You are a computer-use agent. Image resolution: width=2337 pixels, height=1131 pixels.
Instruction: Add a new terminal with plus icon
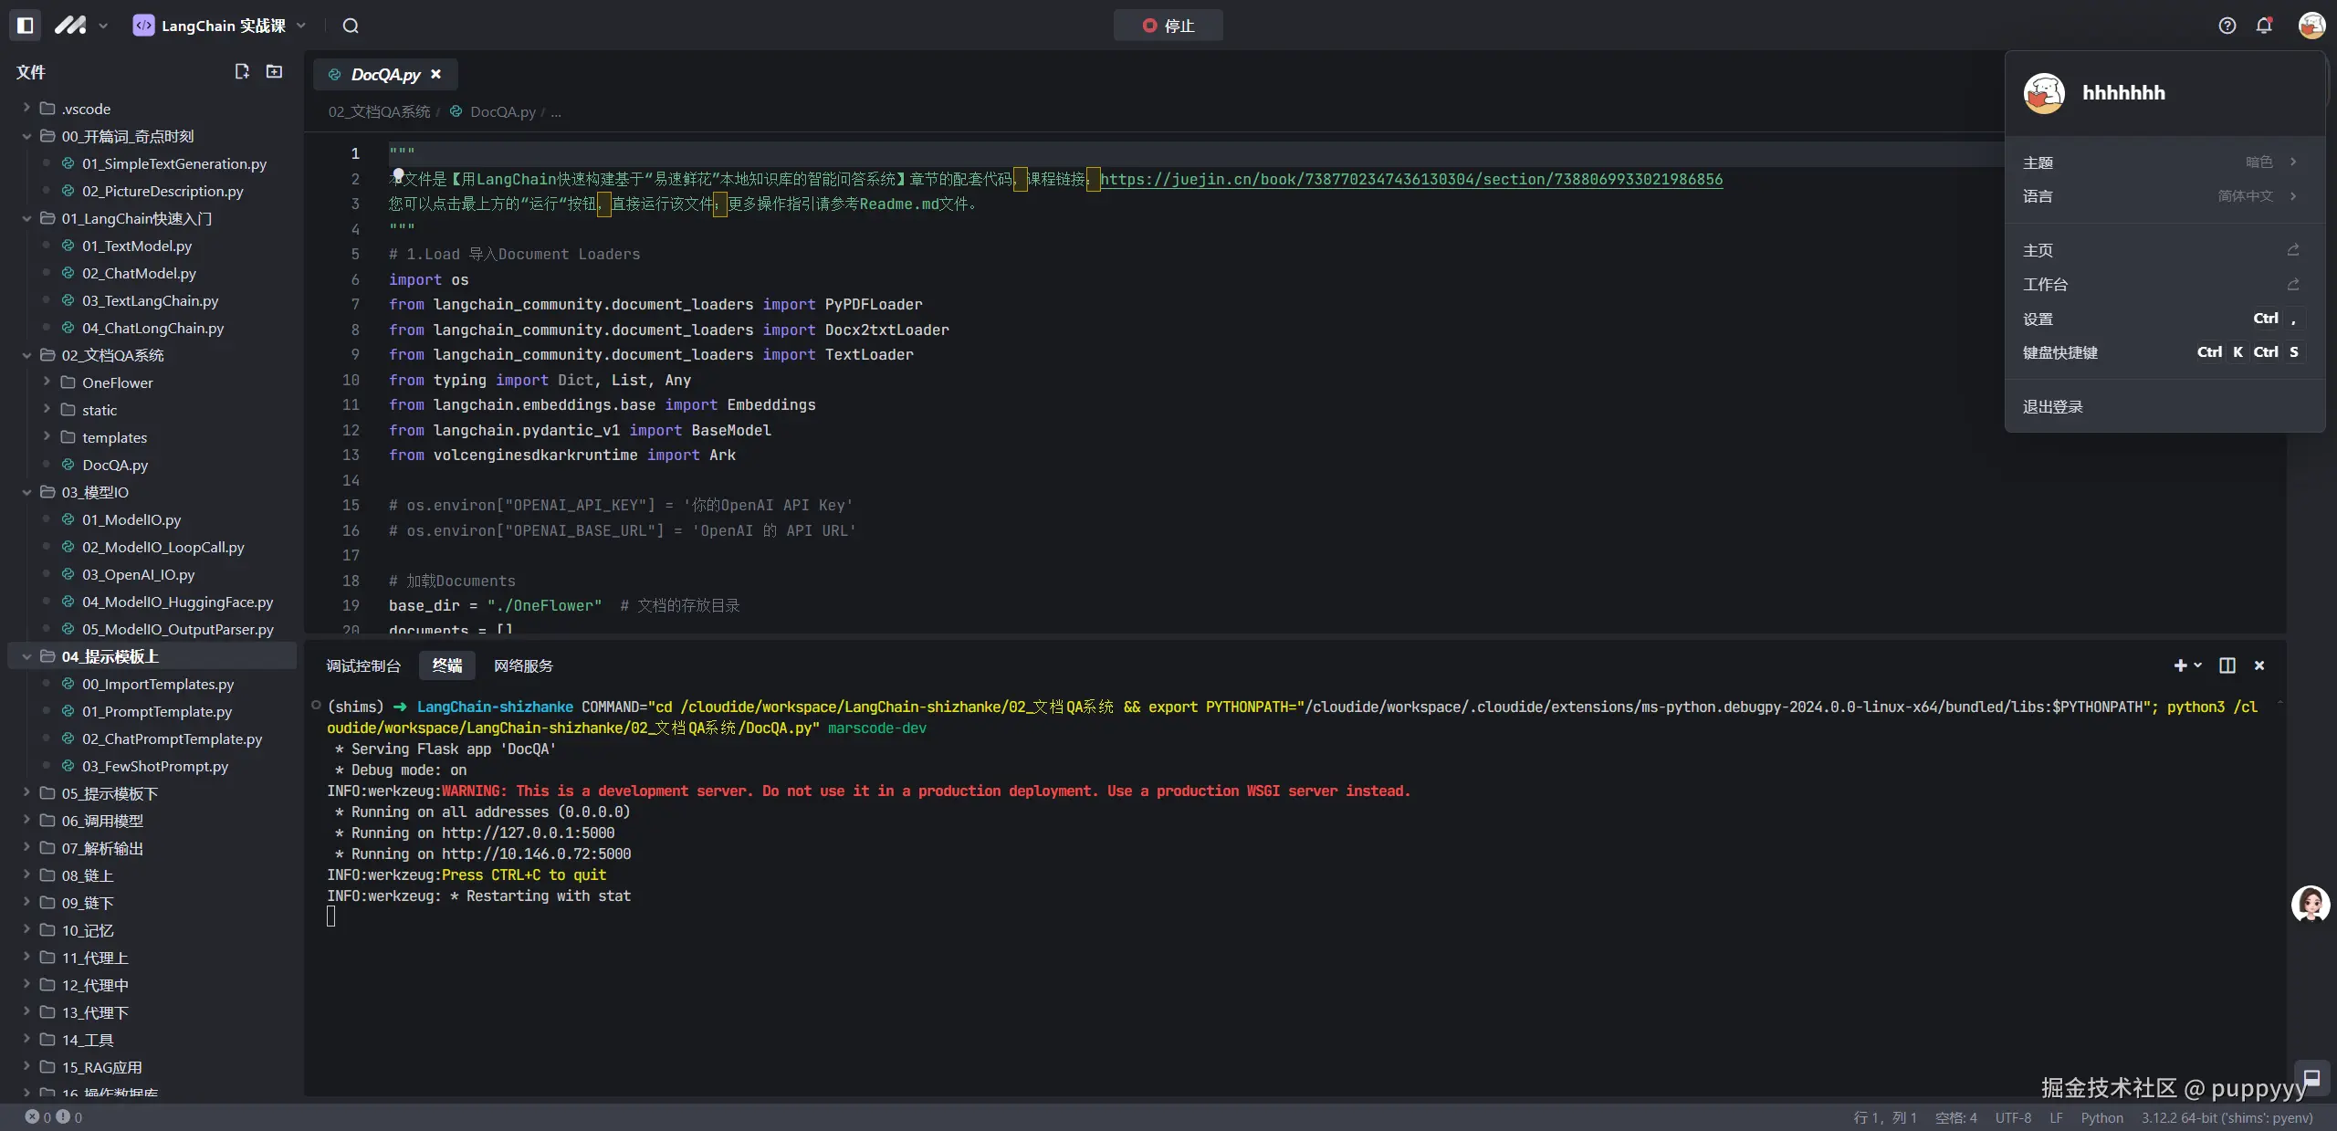click(x=2180, y=665)
